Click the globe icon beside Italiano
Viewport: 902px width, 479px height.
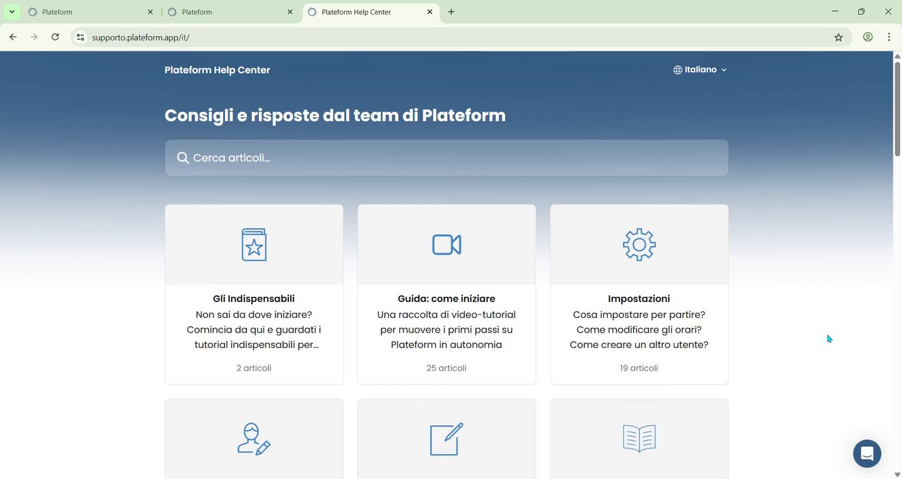(678, 70)
